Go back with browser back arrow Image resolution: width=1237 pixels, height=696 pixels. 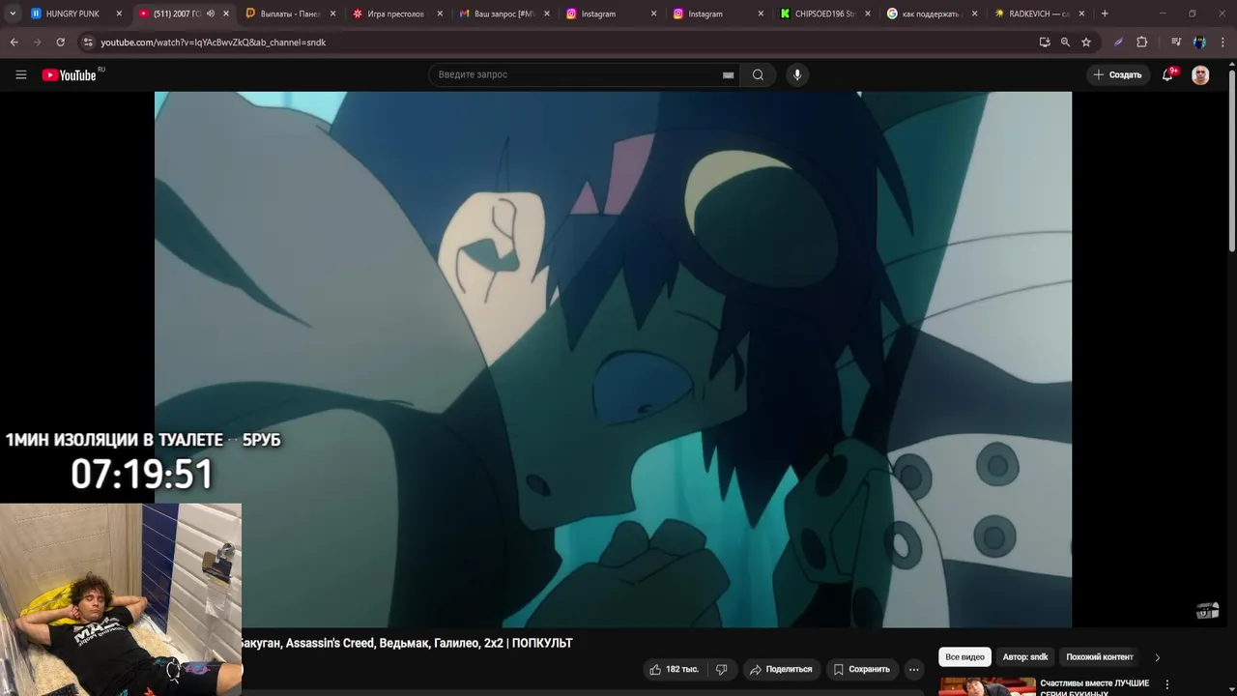[14, 43]
